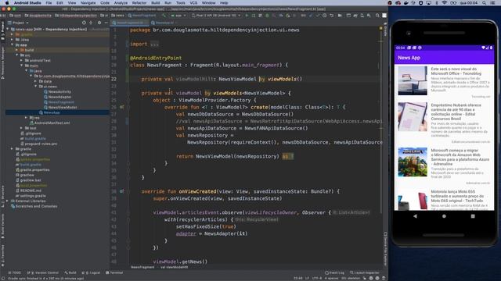Image resolution: width=501 pixels, height=281 pixels.
Task: Select the NewsFragment.kt editor tab
Action: (x=130, y=23)
